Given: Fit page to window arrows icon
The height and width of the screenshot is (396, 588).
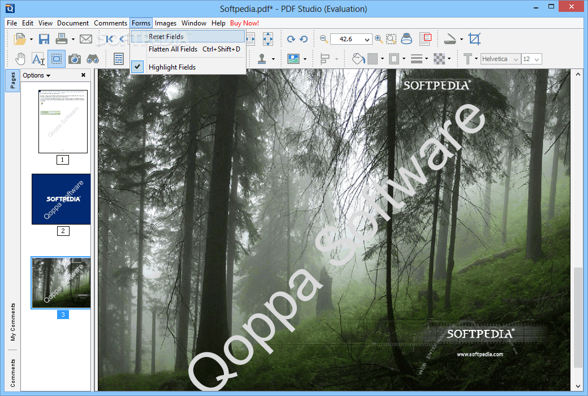Looking at the screenshot, I should coord(268,39).
